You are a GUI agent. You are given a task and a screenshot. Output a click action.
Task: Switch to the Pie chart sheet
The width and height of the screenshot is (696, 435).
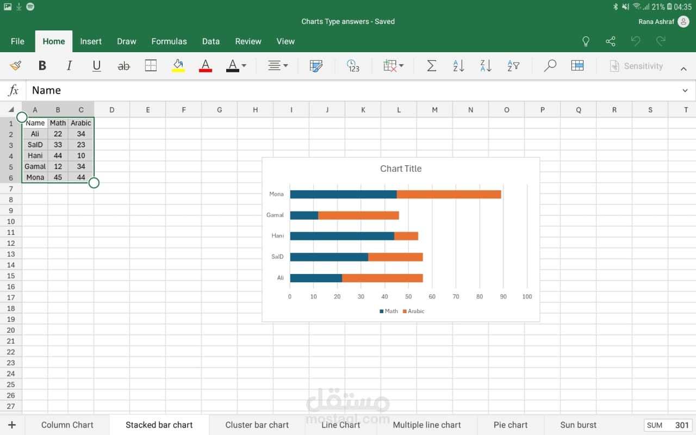tap(510, 425)
